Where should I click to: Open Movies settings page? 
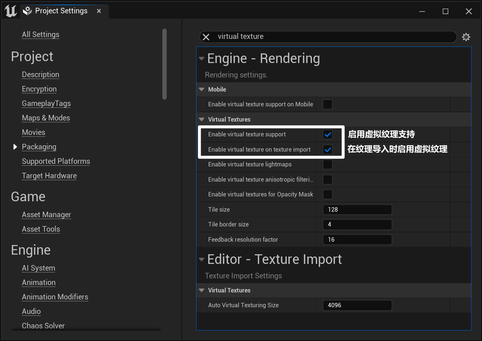pos(33,132)
